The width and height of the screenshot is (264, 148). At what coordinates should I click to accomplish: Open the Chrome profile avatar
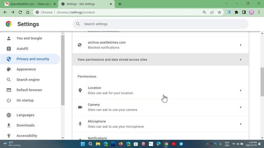(251, 12)
